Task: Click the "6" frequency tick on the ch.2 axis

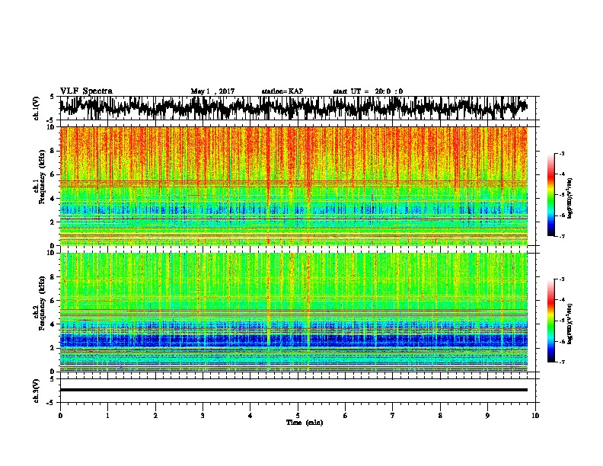Action: pyautogui.click(x=53, y=301)
